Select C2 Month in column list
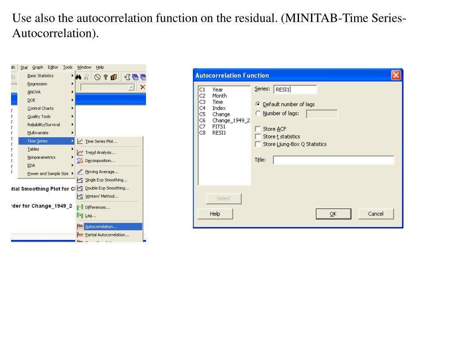This screenshot has width=453, height=340. coord(213,96)
